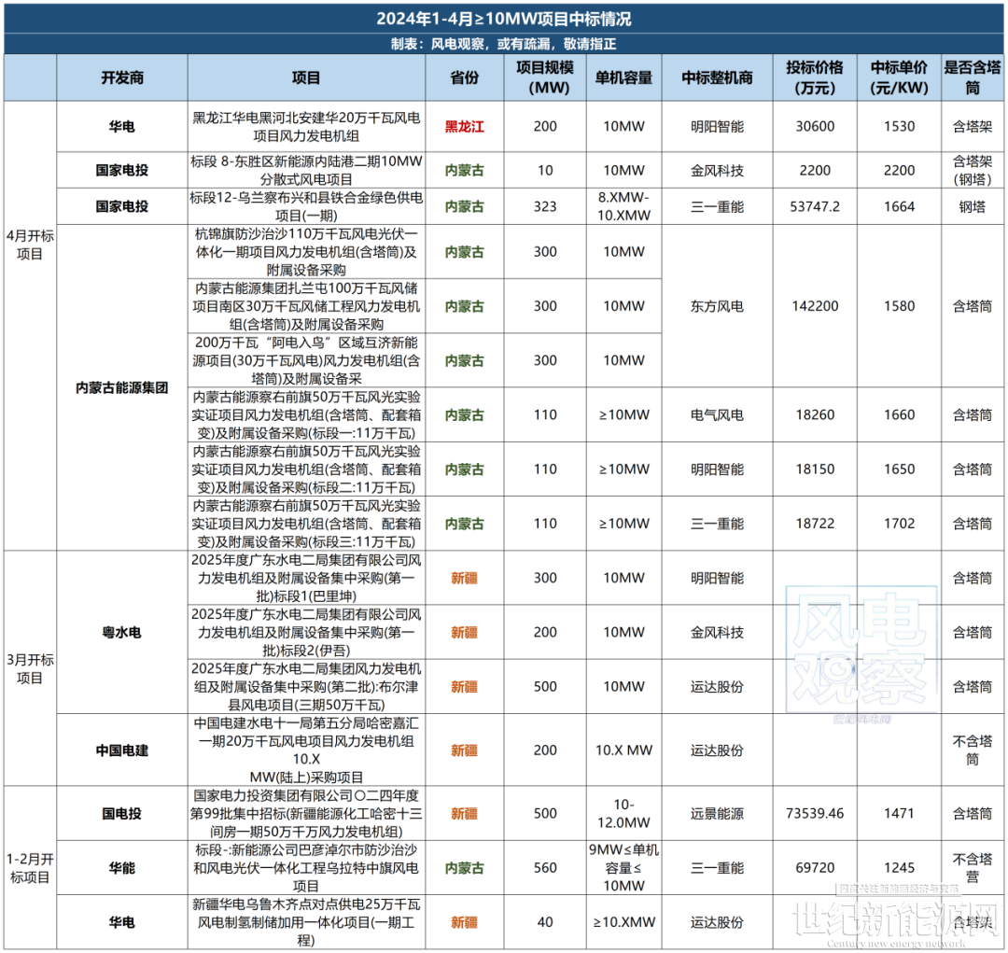This screenshot has width=1008, height=953.
Task: Click the 东方风电 manufacturer cell
Action: pyautogui.click(x=717, y=306)
